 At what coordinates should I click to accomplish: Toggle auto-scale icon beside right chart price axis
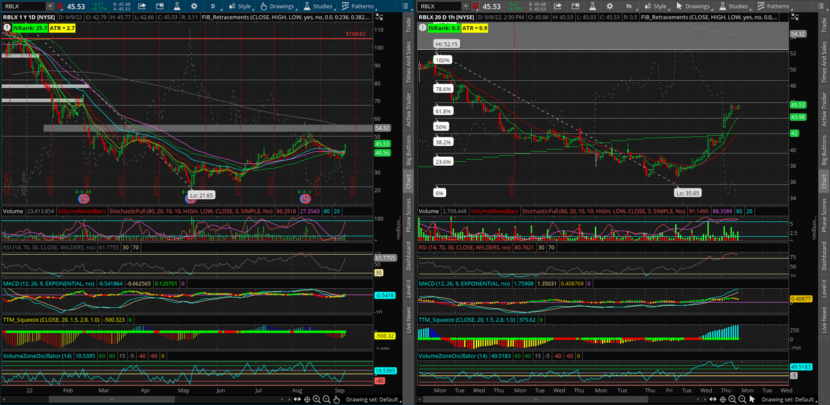point(794,17)
